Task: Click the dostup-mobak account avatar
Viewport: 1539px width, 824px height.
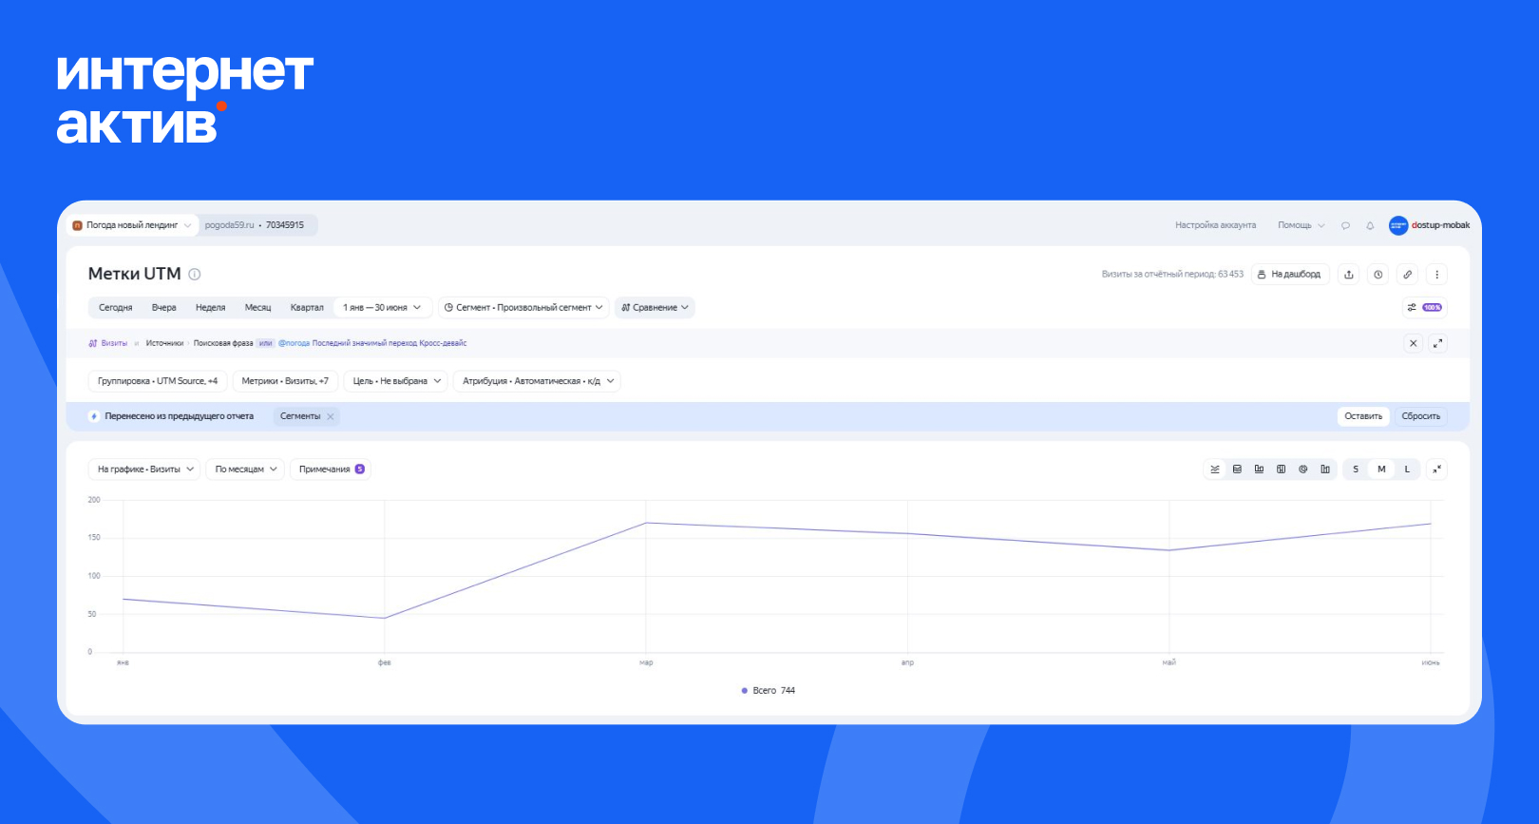Action: [1398, 225]
